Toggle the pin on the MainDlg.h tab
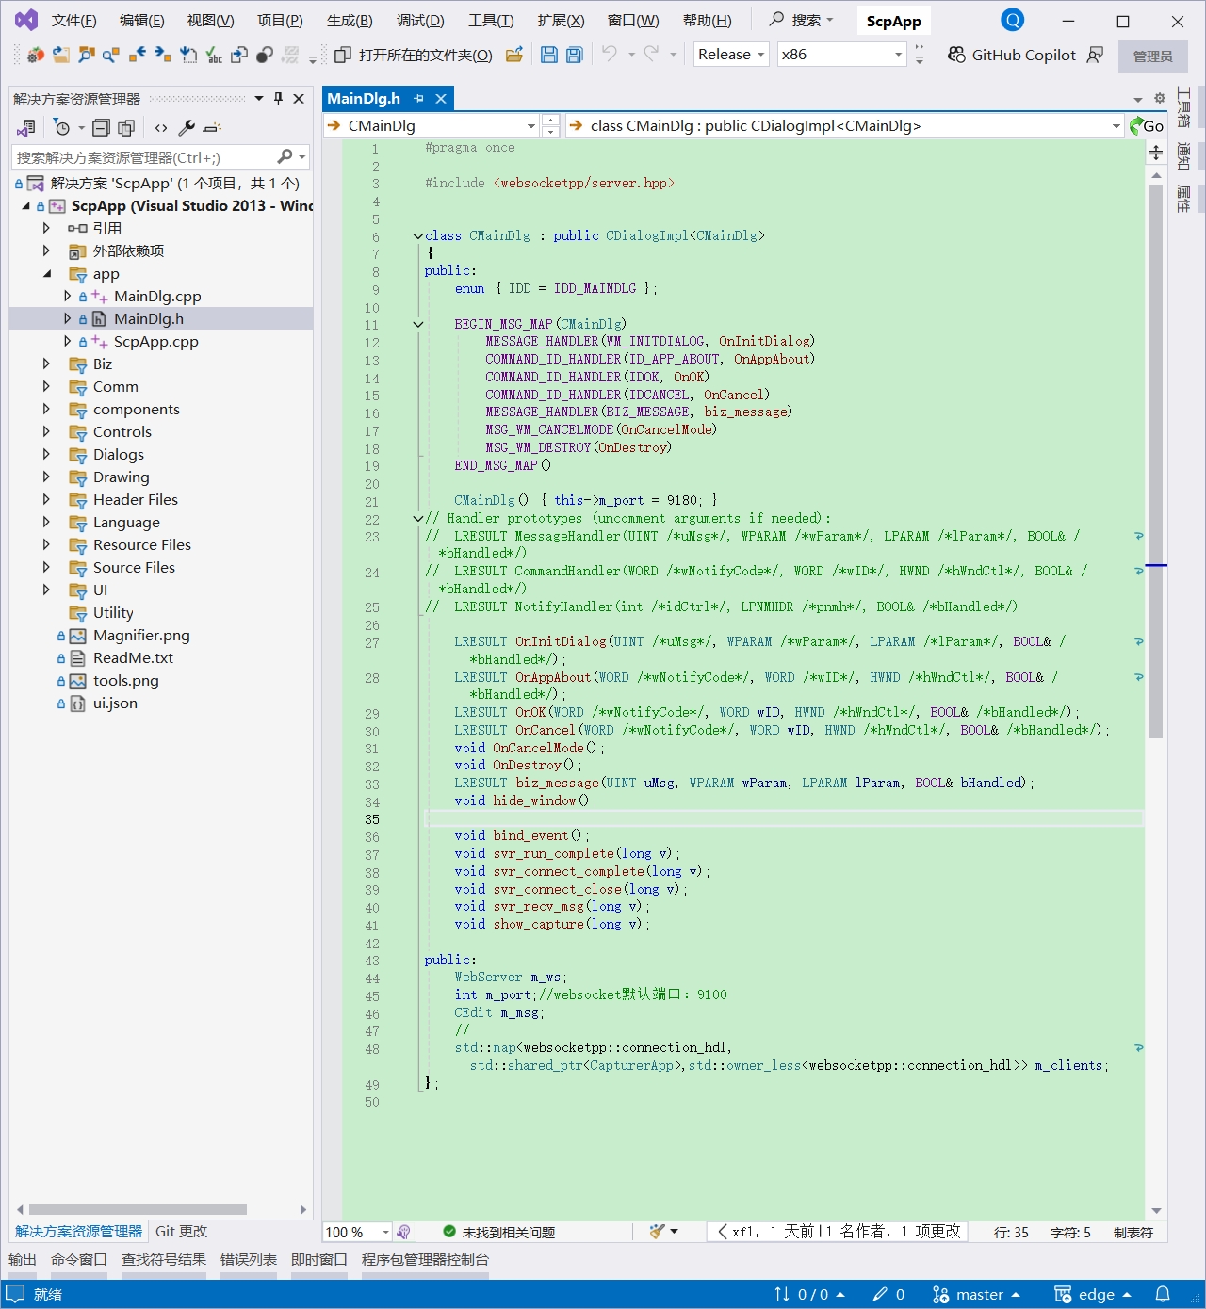 click(419, 99)
